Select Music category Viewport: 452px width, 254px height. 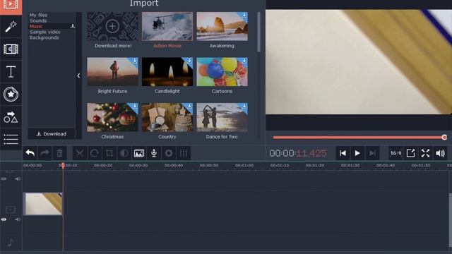click(36, 26)
